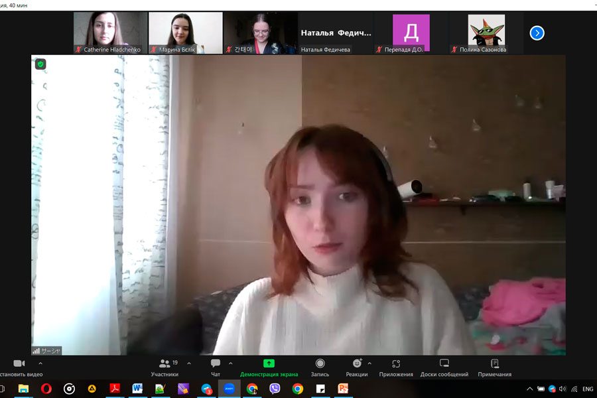Open Wi-Fi network settings in tray

(x=574, y=389)
